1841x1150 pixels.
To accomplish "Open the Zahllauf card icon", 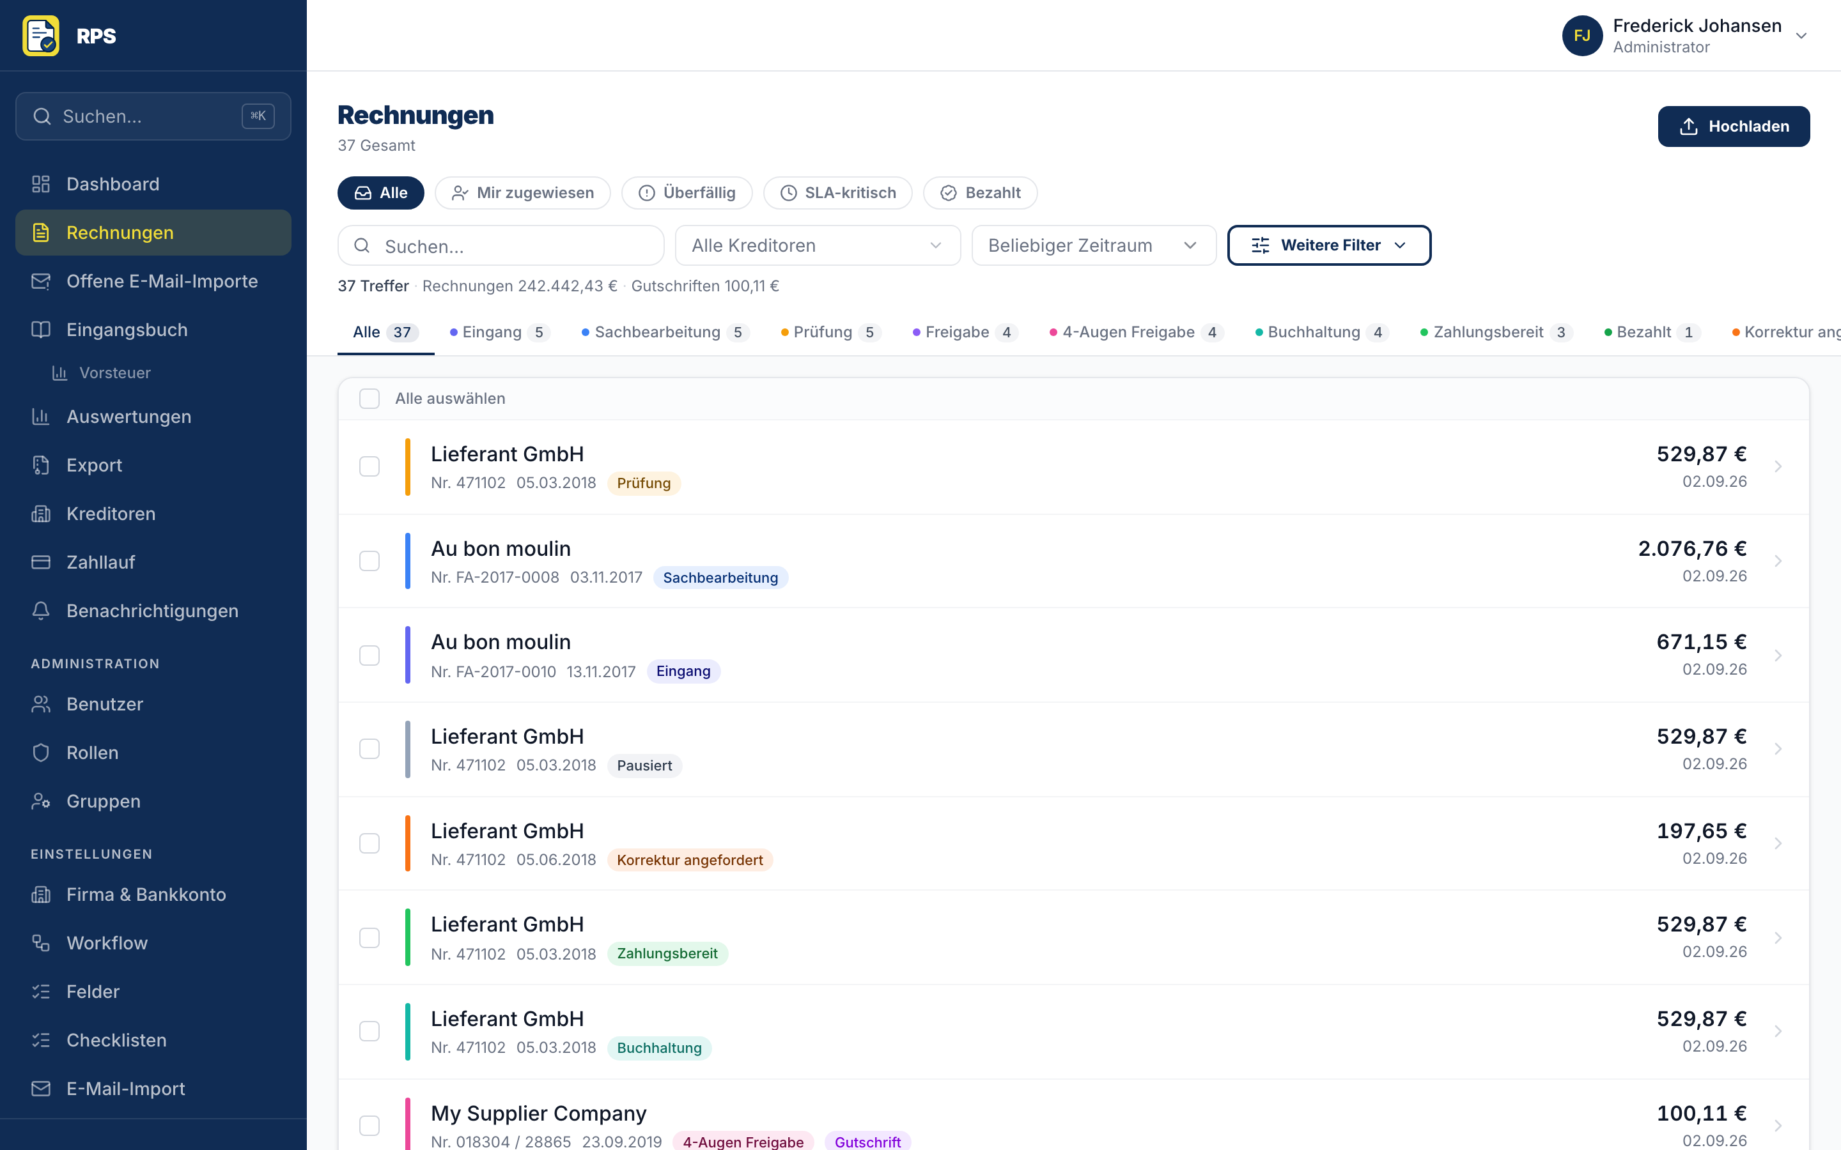I will [x=41, y=562].
